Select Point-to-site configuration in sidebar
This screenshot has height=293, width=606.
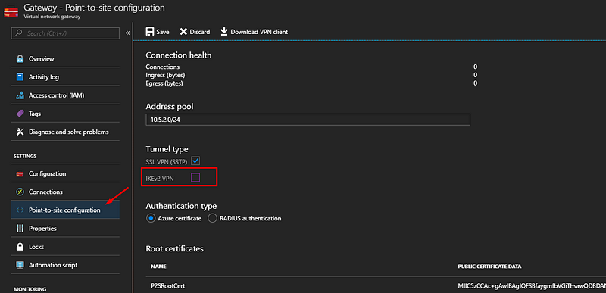pyautogui.click(x=65, y=210)
